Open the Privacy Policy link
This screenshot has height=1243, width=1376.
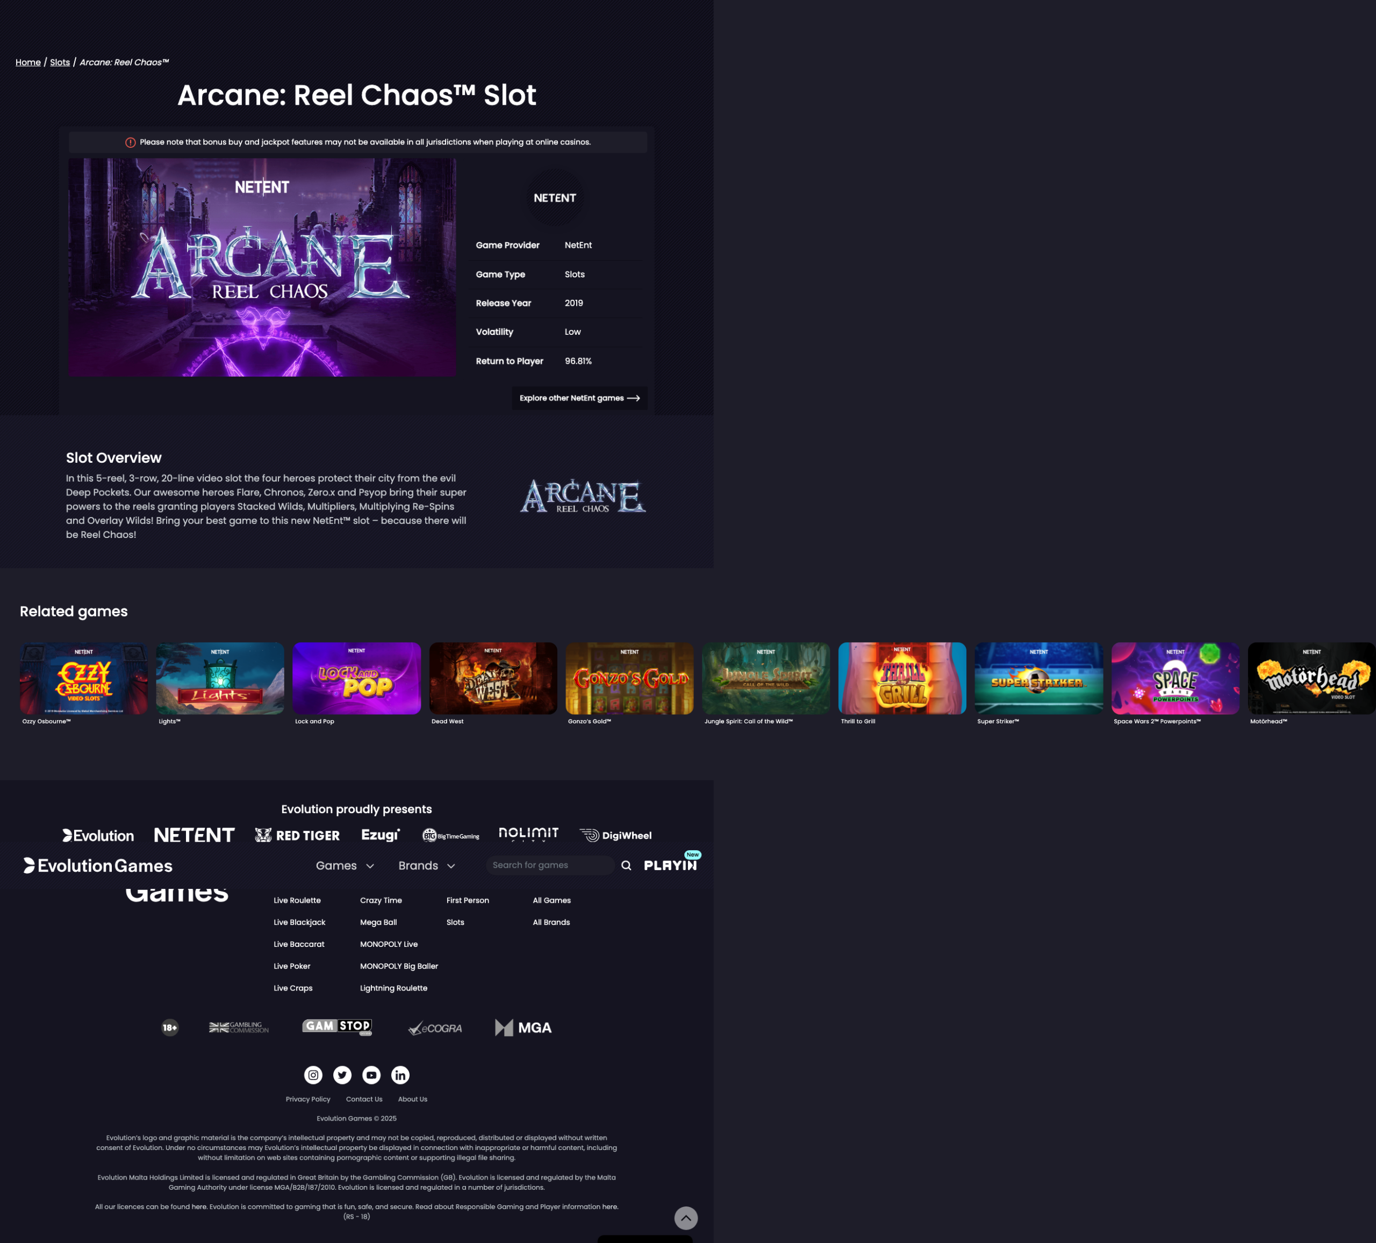308,1099
